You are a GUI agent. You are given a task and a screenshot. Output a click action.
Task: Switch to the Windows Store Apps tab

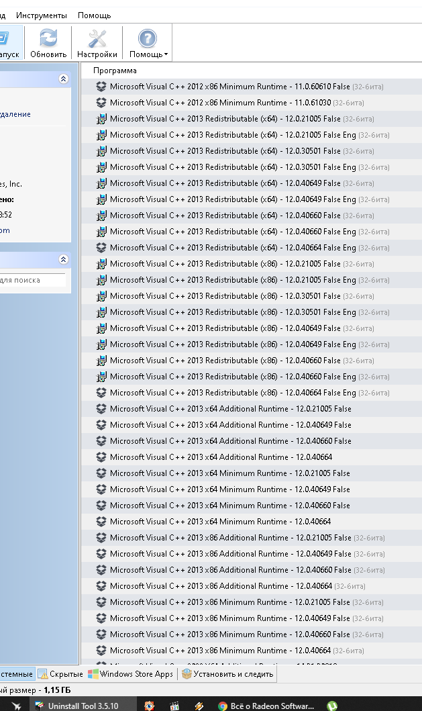coord(131,674)
